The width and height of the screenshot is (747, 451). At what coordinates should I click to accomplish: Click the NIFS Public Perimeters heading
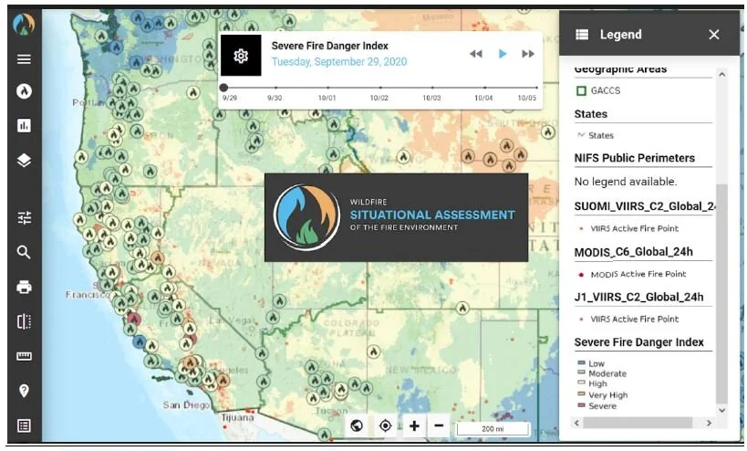coord(635,158)
